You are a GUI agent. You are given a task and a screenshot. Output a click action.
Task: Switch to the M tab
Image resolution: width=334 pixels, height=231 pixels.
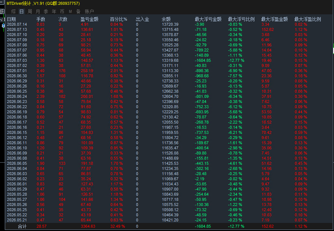70,11
